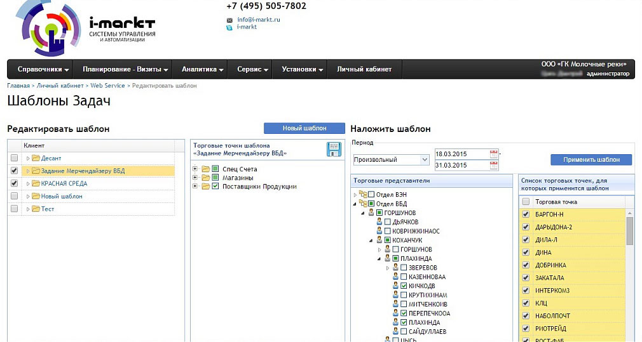Click the folder icon of Десант
The image size is (642, 342).
(x=36, y=158)
